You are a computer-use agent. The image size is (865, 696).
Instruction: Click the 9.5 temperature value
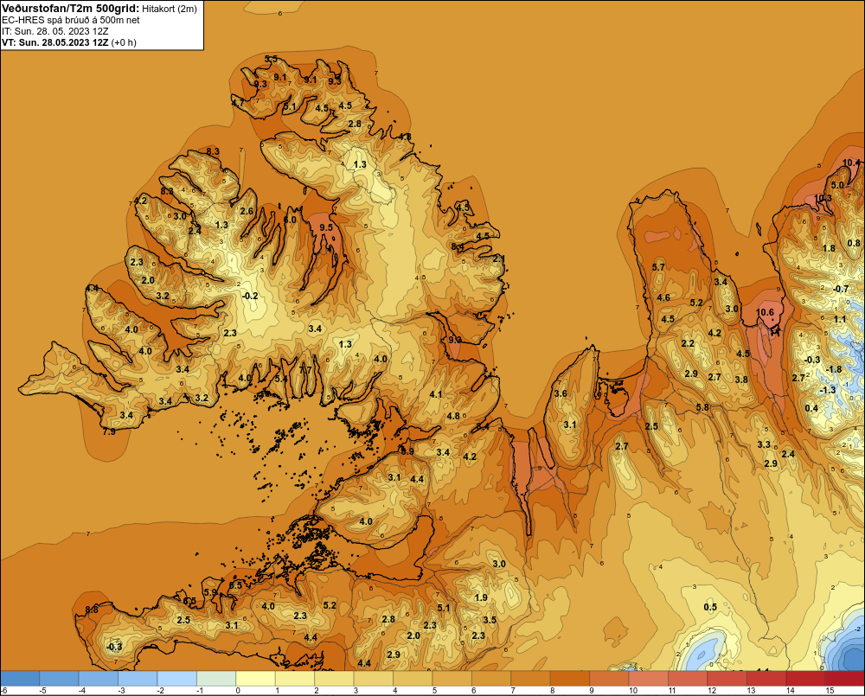[x=326, y=227]
